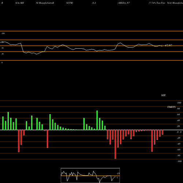Click the MR axis label -60

(x=179, y=150)
